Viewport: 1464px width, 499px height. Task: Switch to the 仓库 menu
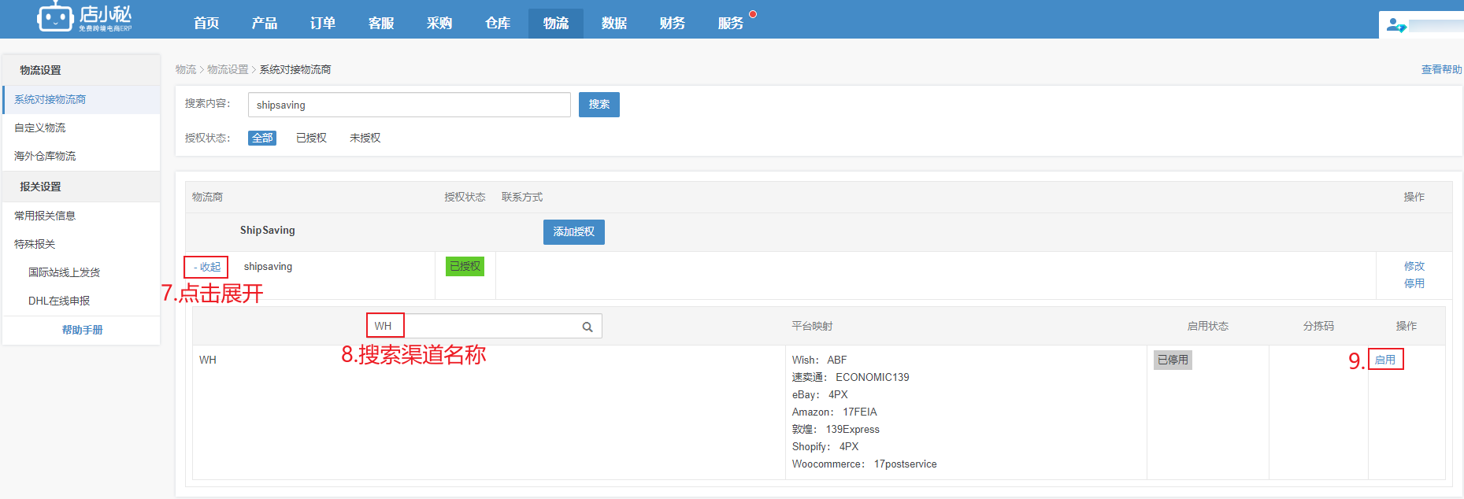tap(498, 23)
